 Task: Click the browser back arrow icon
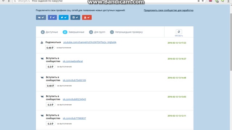3,1
